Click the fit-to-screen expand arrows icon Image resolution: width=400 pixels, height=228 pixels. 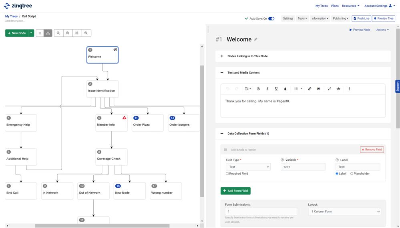click(77, 33)
